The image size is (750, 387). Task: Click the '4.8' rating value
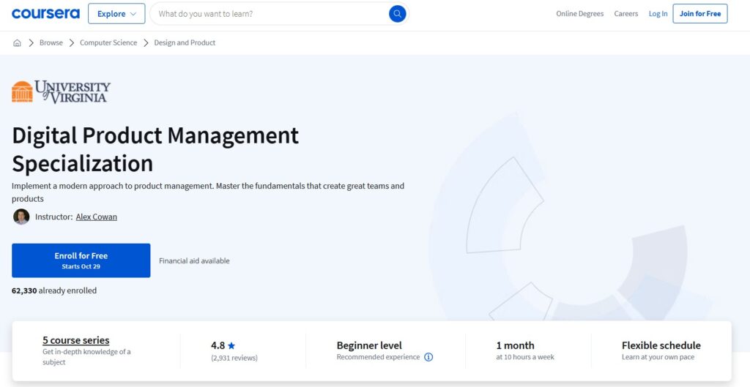point(218,345)
